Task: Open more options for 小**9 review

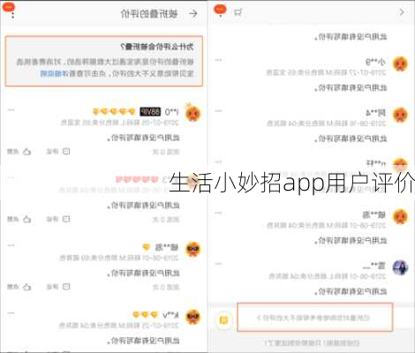Action: click(x=218, y=60)
